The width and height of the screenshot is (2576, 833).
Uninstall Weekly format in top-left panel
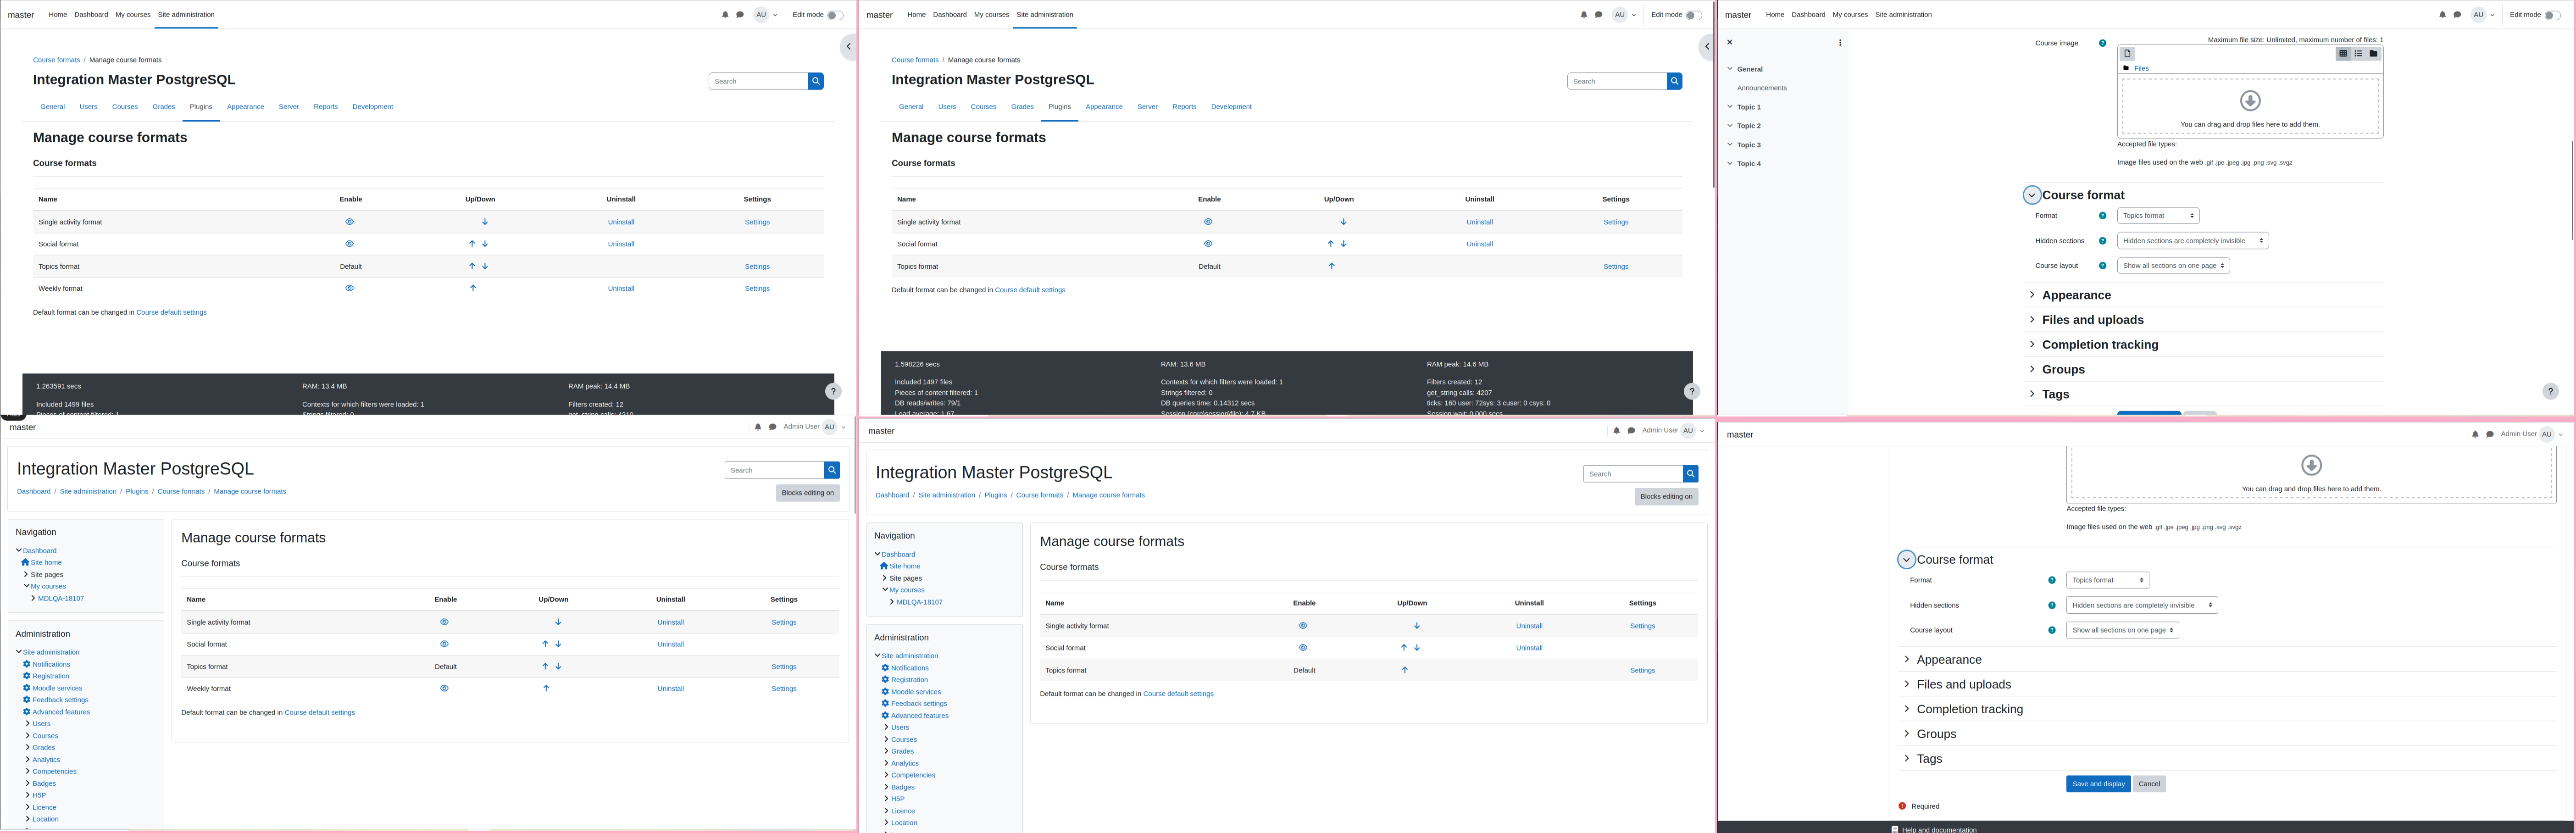(x=621, y=288)
